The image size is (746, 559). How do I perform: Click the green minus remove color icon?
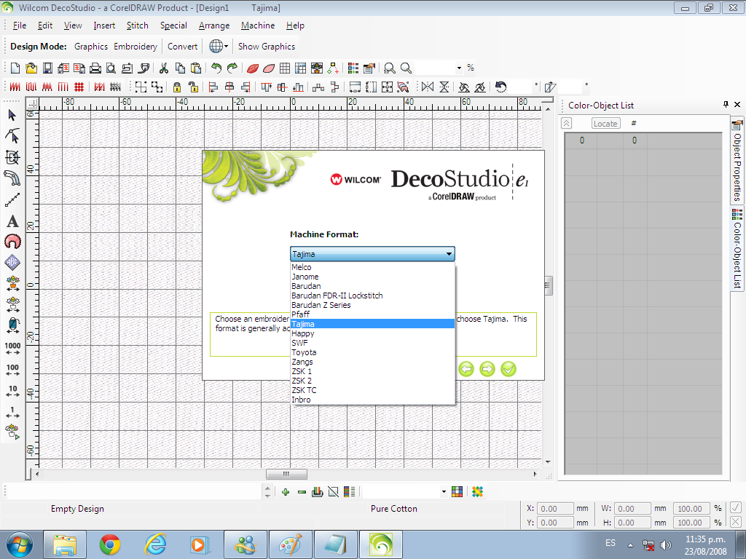(302, 492)
